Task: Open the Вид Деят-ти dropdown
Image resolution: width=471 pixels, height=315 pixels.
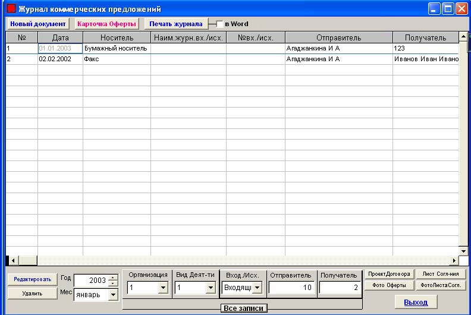Action: click(x=211, y=288)
